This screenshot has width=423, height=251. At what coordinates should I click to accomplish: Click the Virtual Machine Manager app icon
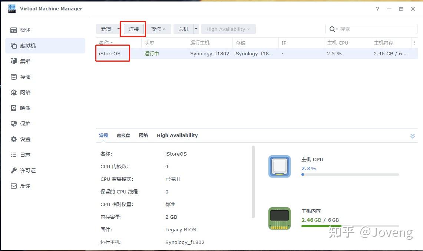12,9
